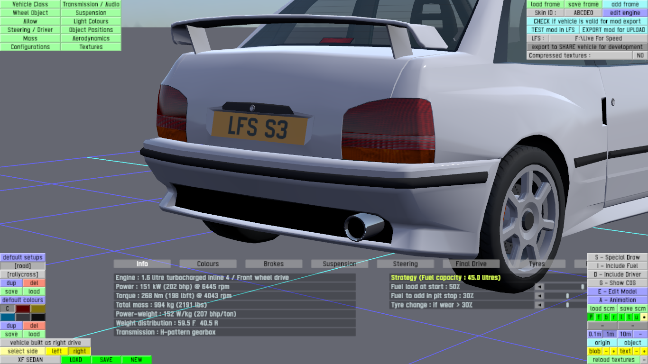Choose the 1m grid size
The width and height of the screenshot is (648, 364).
(610, 334)
